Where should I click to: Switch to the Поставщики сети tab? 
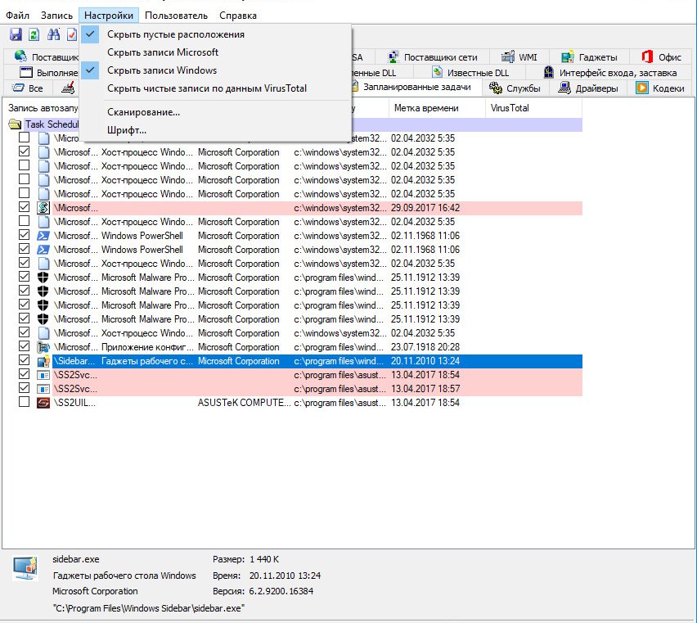(x=432, y=57)
